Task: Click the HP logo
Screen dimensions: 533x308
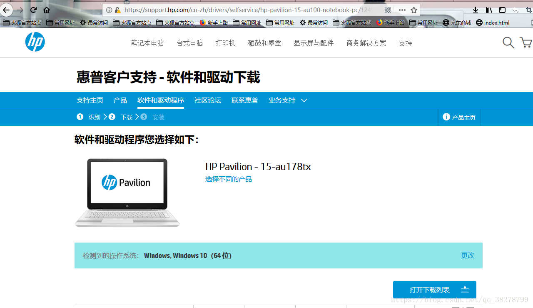Action: coord(35,42)
